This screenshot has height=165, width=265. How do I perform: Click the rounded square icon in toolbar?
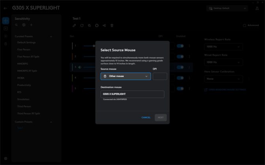pyautogui.click(x=97, y=26)
